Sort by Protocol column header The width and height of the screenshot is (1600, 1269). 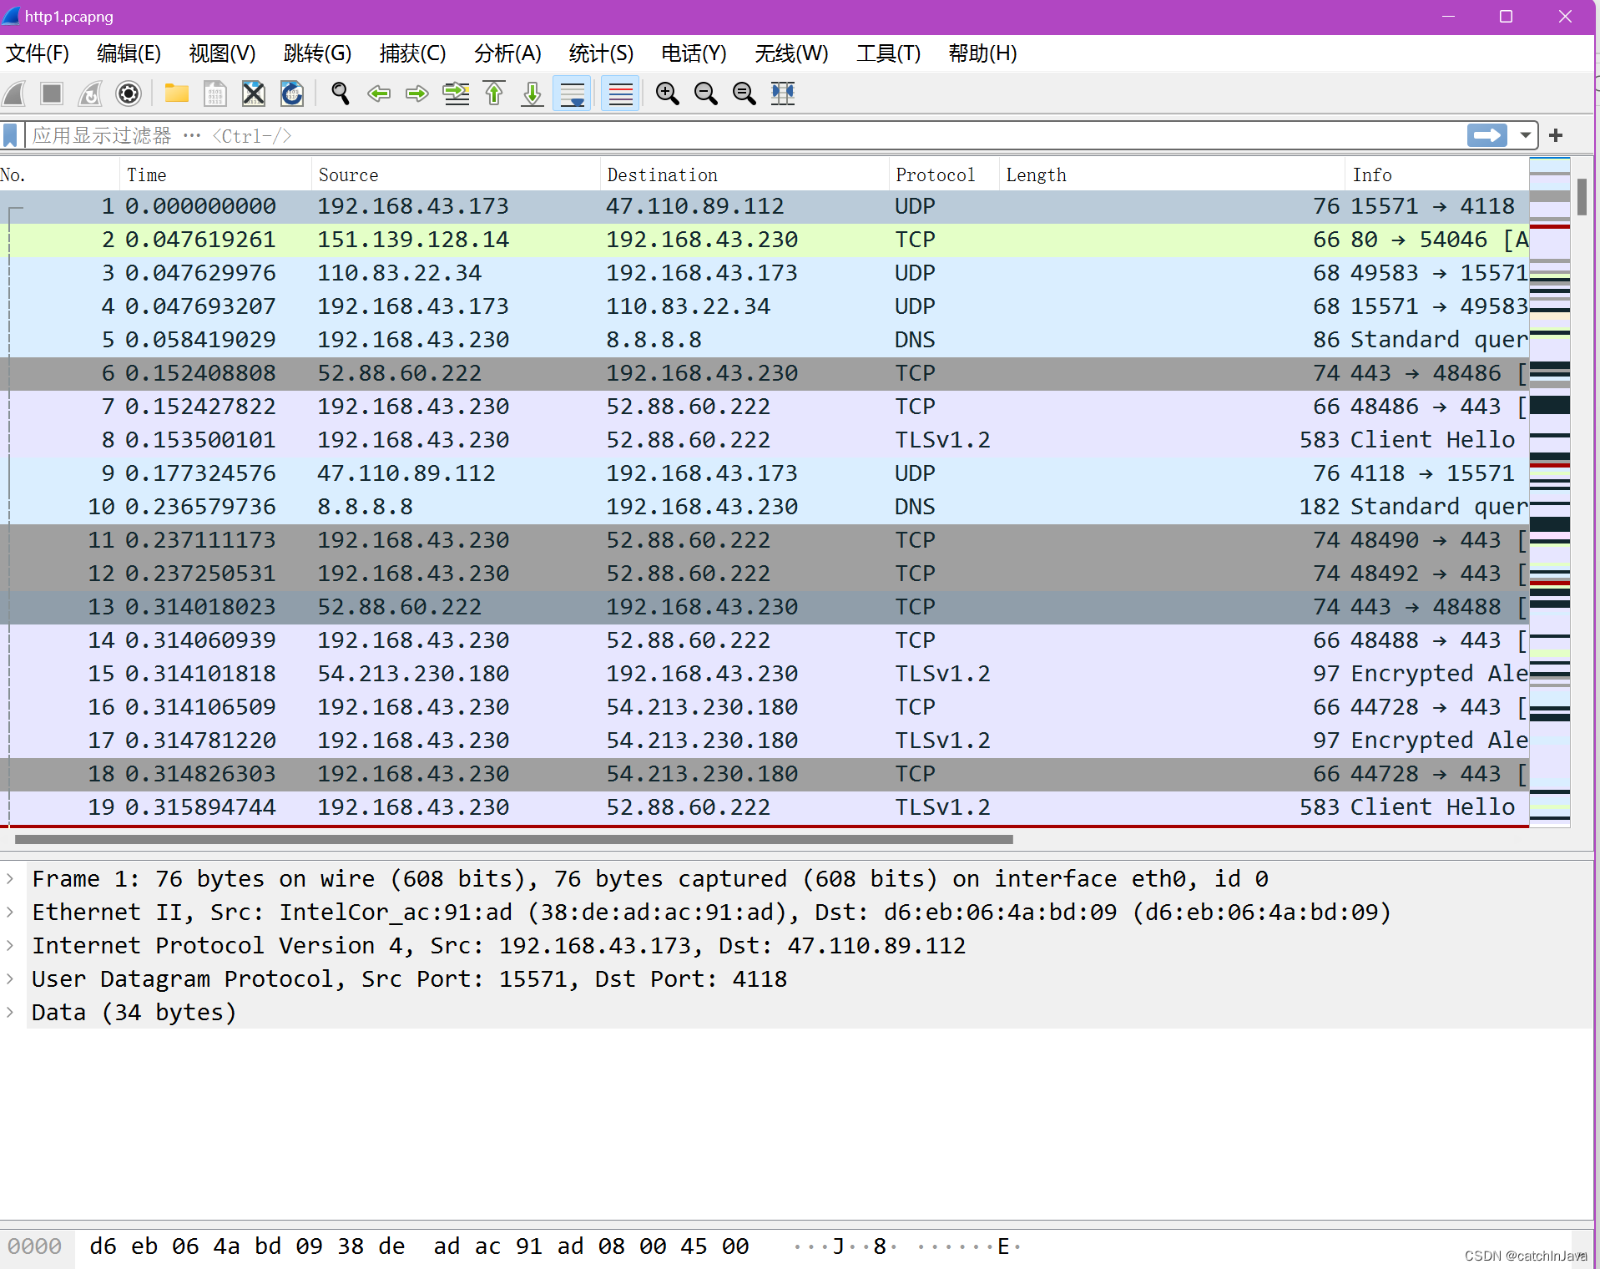coord(944,174)
